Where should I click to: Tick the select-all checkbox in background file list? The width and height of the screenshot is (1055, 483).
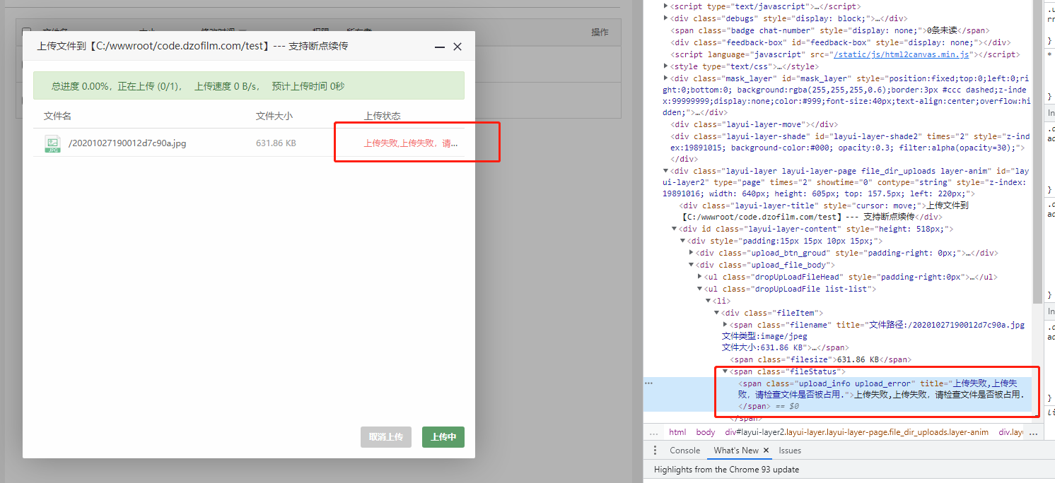[27, 32]
